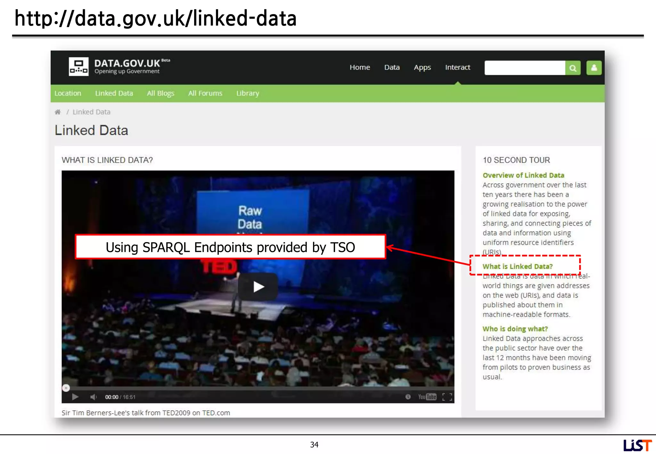Click inside the site search field
Screen dimensions: 656x454
click(x=525, y=68)
